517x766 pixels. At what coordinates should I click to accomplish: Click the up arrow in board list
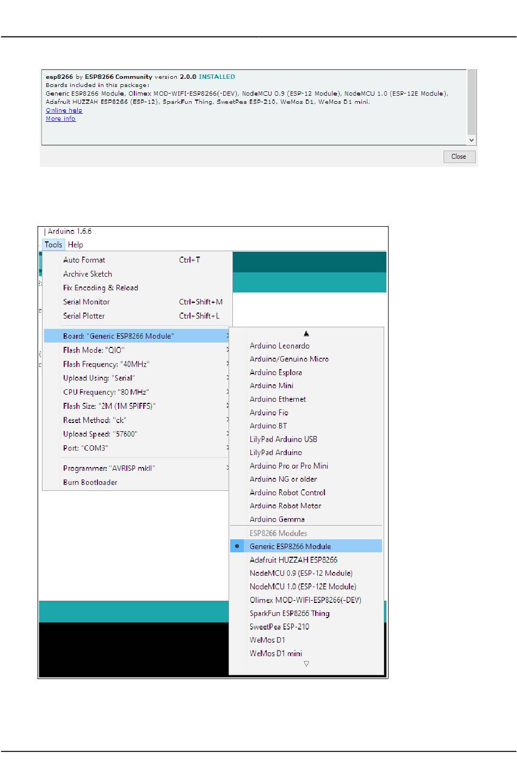(x=306, y=334)
